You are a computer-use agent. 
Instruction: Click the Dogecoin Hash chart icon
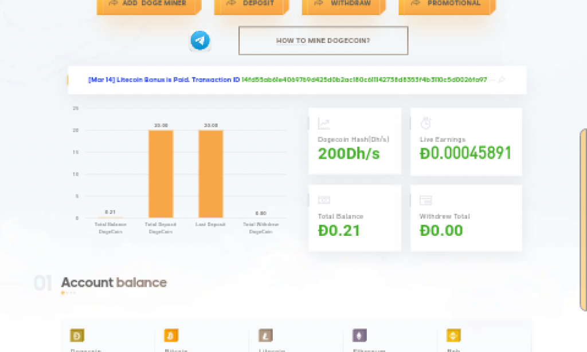[324, 121]
